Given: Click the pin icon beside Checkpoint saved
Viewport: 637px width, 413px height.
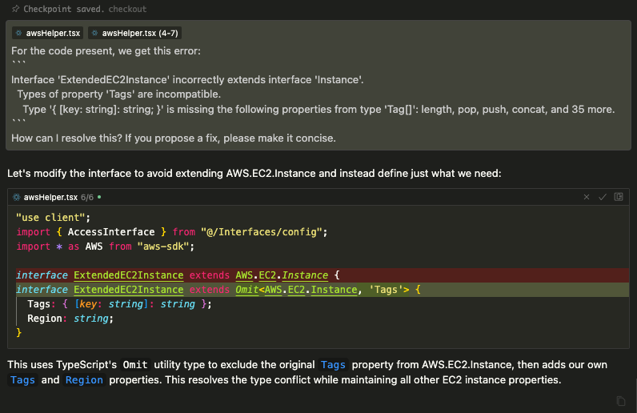Looking at the screenshot, I should (15, 10).
